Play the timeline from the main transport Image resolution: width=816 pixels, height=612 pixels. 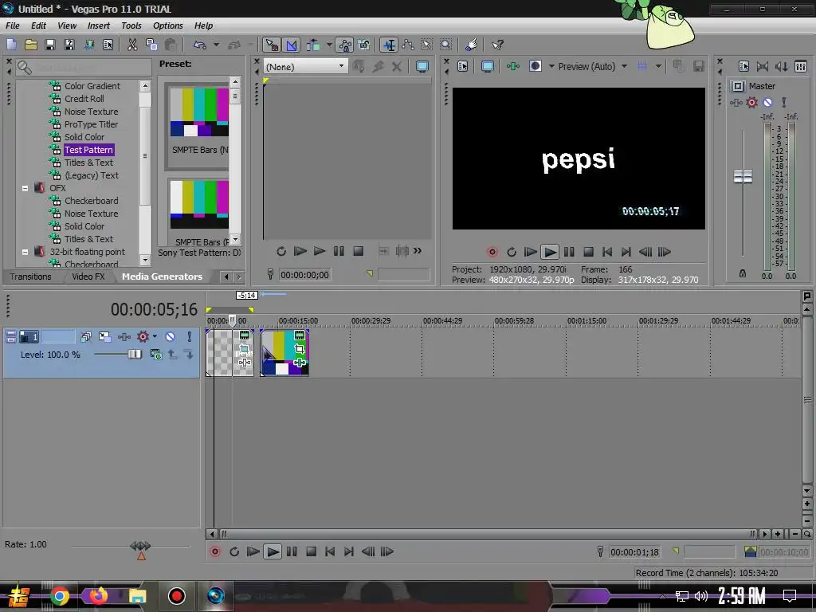pyautogui.click(x=273, y=551)
